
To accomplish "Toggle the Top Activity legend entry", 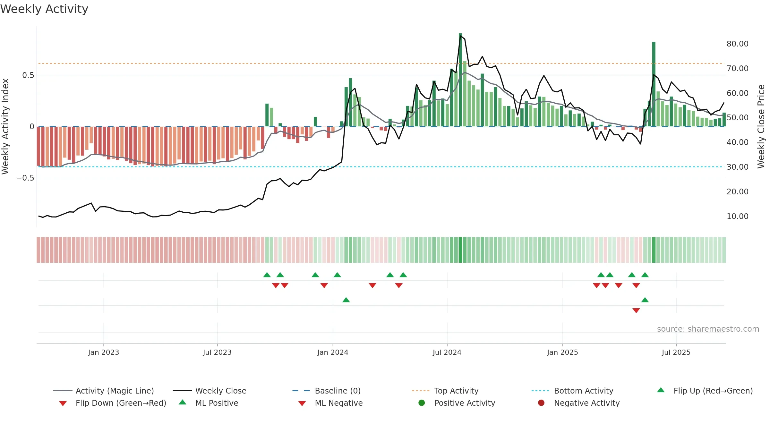I will (x=445, y=391).
